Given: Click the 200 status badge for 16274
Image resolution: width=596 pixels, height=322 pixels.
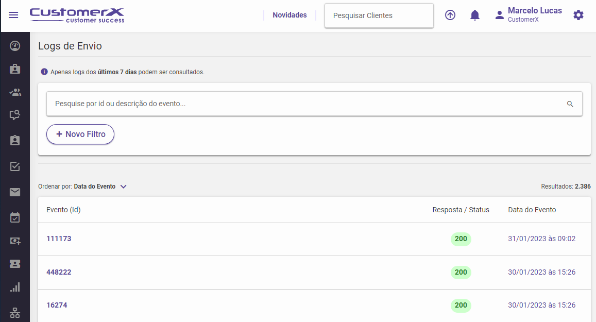Looking at the screenshot, I should tap(461, 306).
